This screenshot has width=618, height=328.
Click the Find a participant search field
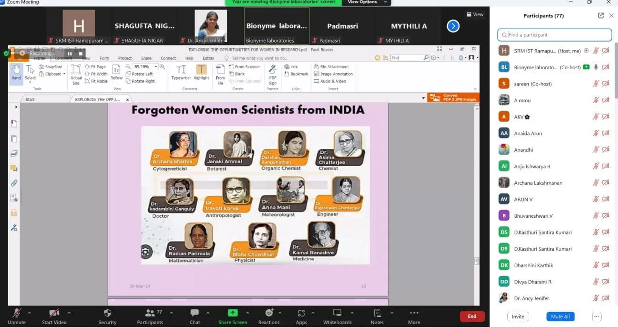[554, 35]
